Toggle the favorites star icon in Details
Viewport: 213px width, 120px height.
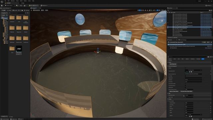coord(210,57)
